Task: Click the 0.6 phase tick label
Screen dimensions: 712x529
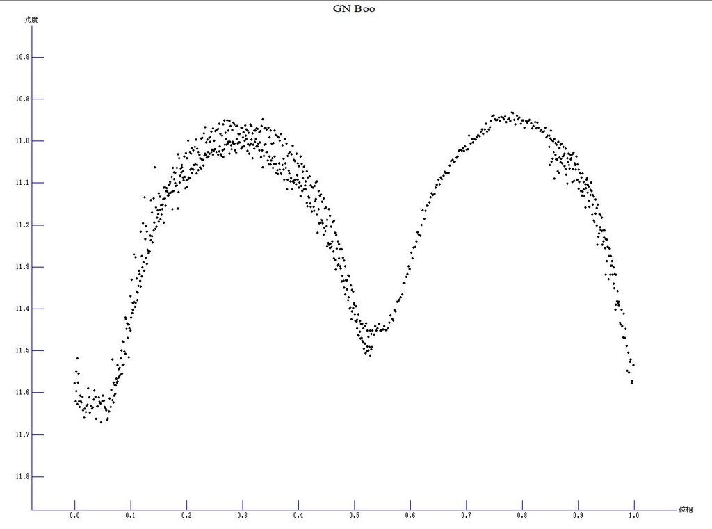Action: point(410,515)
